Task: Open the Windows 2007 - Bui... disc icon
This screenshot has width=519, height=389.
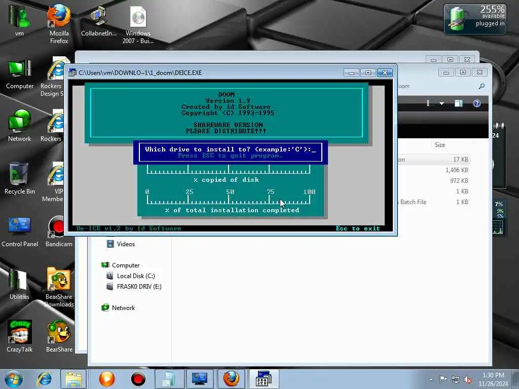Action: (138, 25)
